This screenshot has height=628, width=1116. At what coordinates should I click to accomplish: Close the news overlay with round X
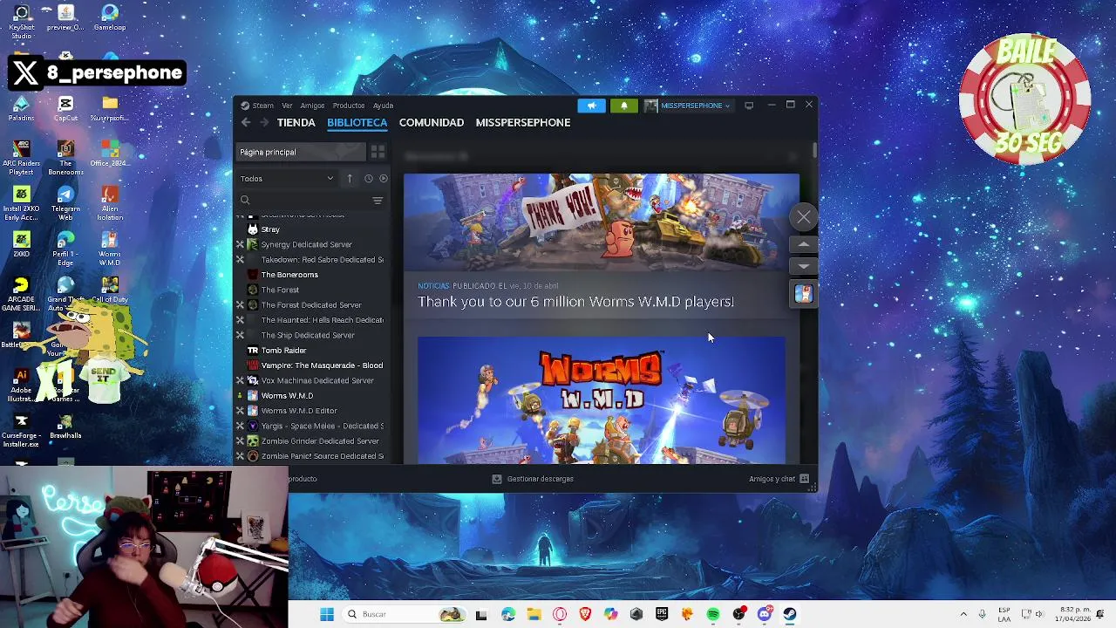804,216
